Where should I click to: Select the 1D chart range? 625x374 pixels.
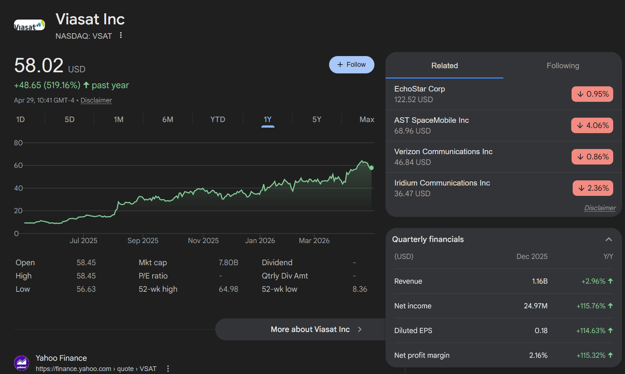[21, 120]
